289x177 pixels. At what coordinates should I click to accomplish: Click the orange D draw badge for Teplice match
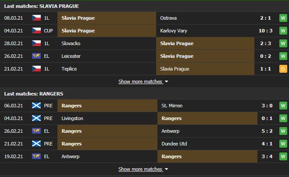coord(283,69)
